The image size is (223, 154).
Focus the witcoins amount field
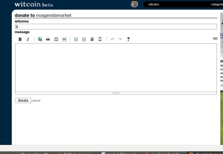pos(116,27)
